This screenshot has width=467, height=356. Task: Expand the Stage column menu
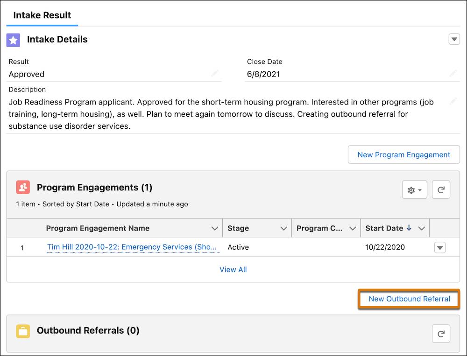click(283, 229)
